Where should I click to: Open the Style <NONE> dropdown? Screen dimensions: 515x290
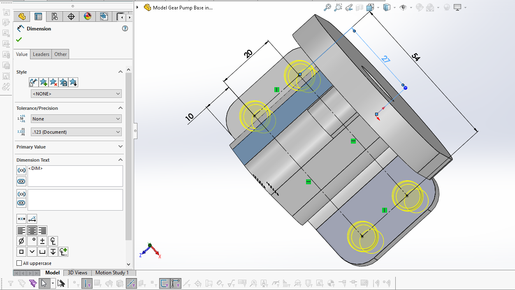click(77, 94)
